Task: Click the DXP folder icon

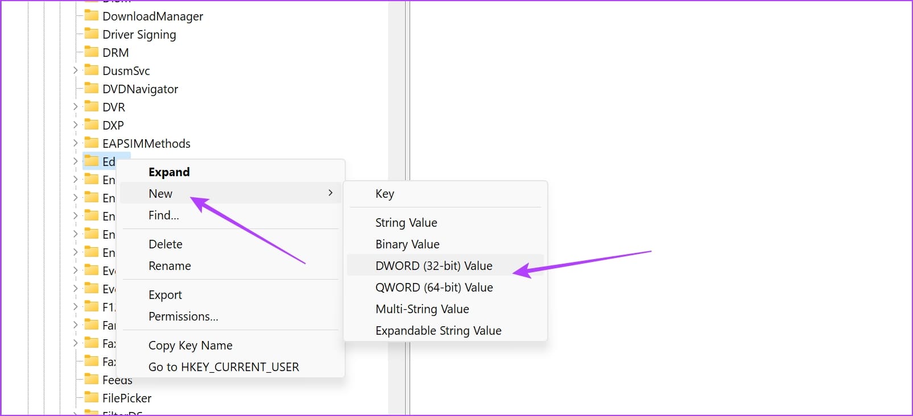Action: pos(91,125)
